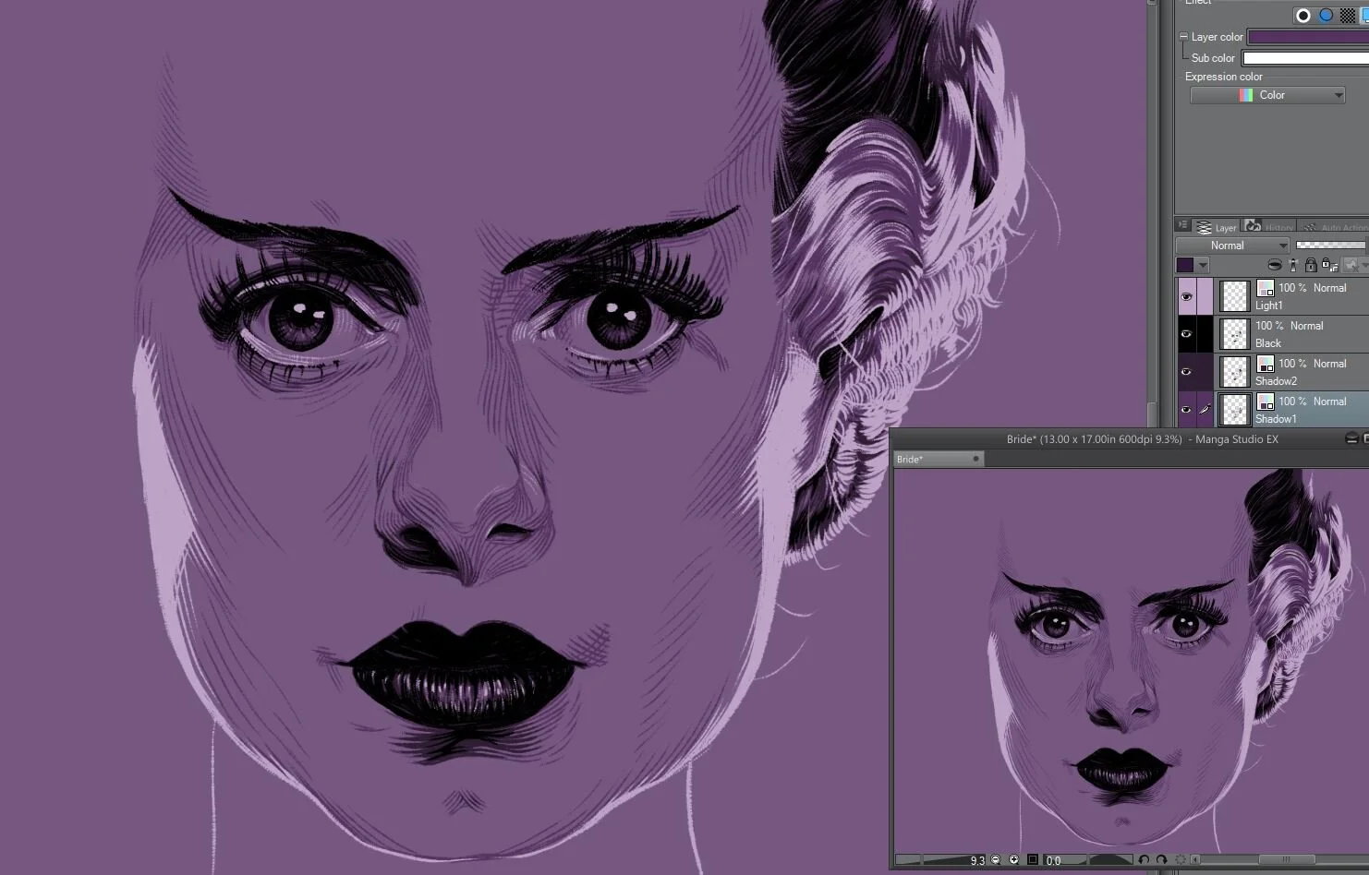Click the Shadow1 layer color icon
Screen dimensions: 1369x875
coord(1266,402)
